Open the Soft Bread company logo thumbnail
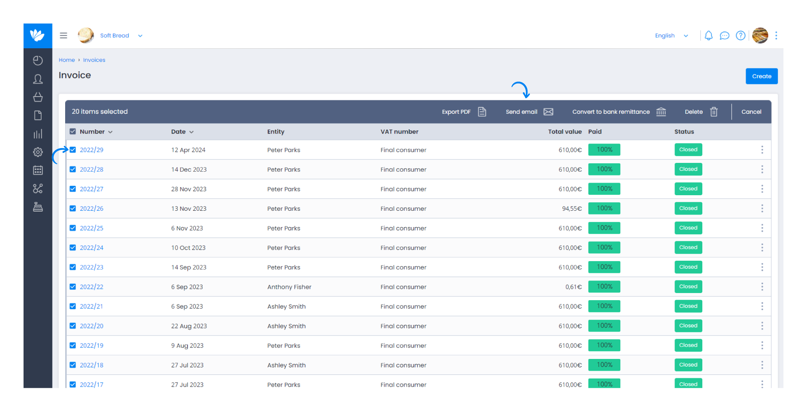The height and width of the screenshot is (411, 807). tap(86, 36)
